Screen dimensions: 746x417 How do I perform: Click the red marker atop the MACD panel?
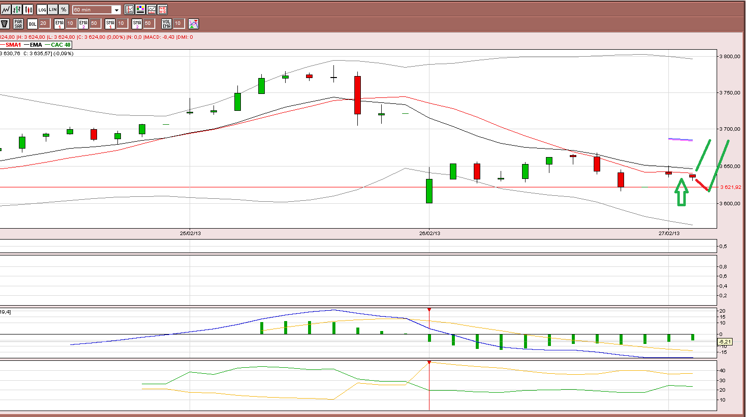coord(429,310)
